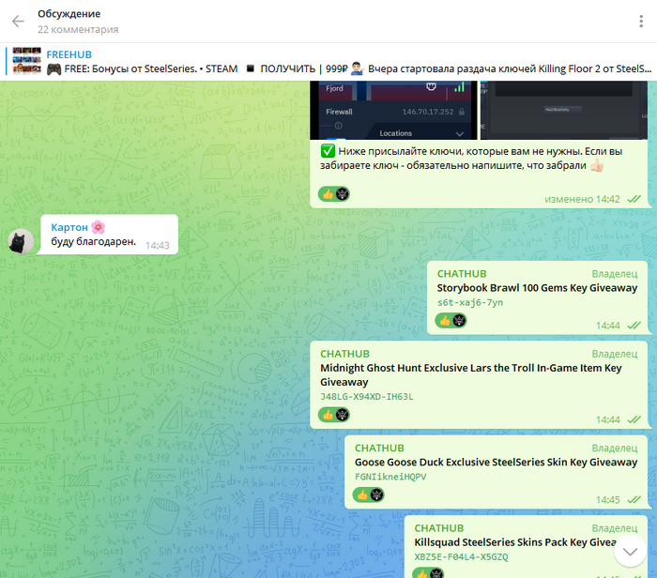Copy the Storybook Brawl key s6t-xaj6-7yn
This screenshot has width=657, height=578.
coord(469,302)
